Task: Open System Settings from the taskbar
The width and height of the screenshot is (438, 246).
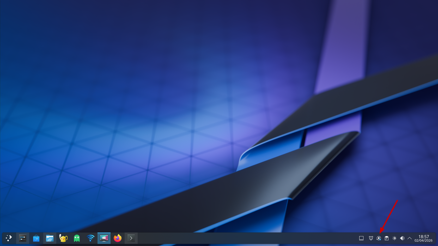Action: [23, 238]
